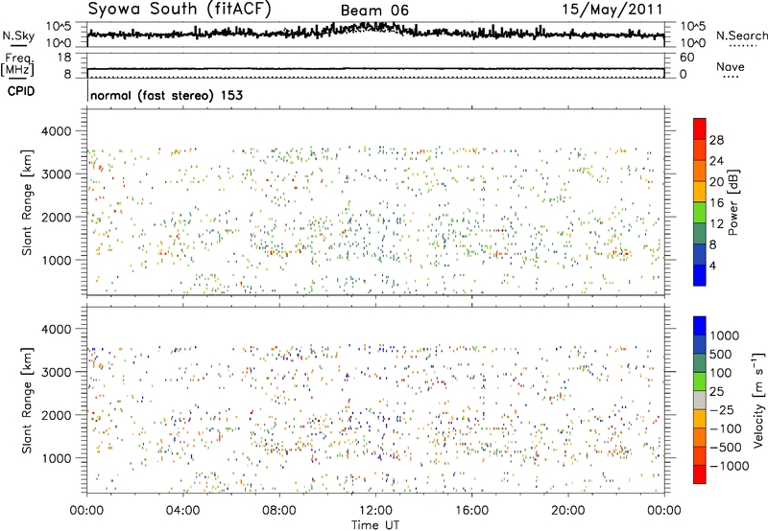
Task: Click the "4" label on Power colorbar
Action: (x=713, y=266)
